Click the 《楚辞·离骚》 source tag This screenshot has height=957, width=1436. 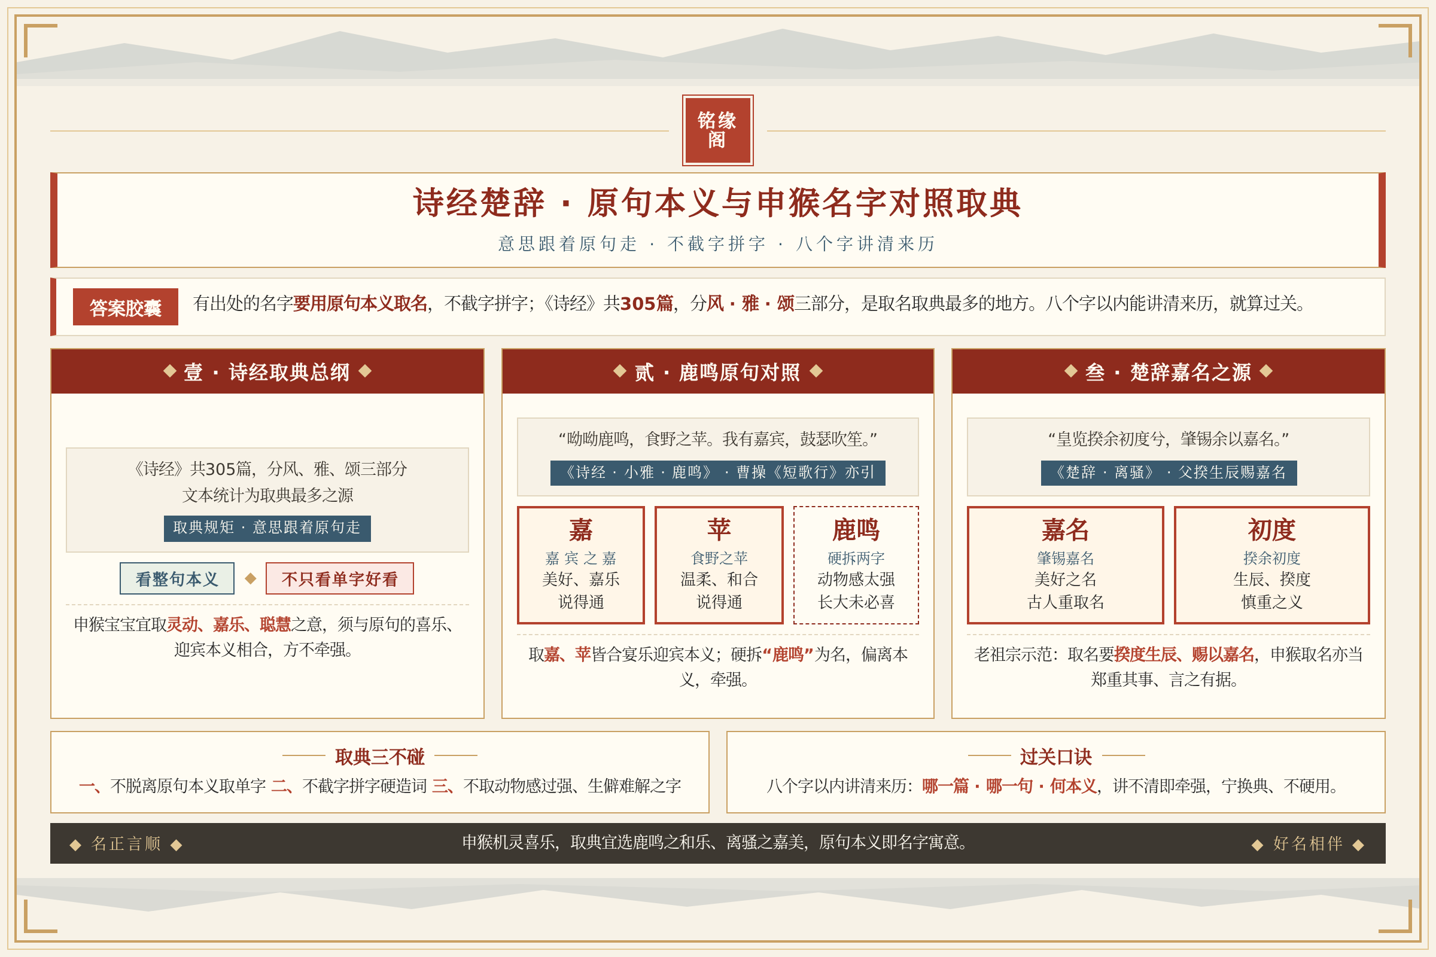tap(1169, 473)
